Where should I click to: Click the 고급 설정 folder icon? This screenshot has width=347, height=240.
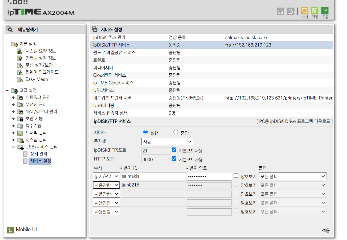pyautogui.click(x=14, y=91)
